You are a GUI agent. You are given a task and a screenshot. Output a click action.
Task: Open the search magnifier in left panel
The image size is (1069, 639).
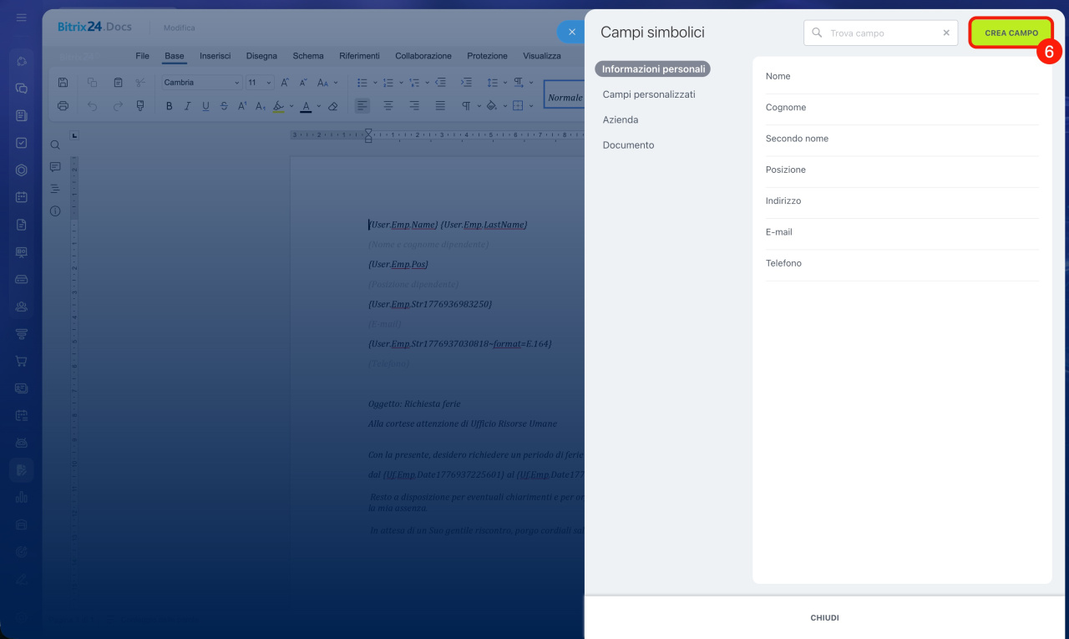[55, 145]
